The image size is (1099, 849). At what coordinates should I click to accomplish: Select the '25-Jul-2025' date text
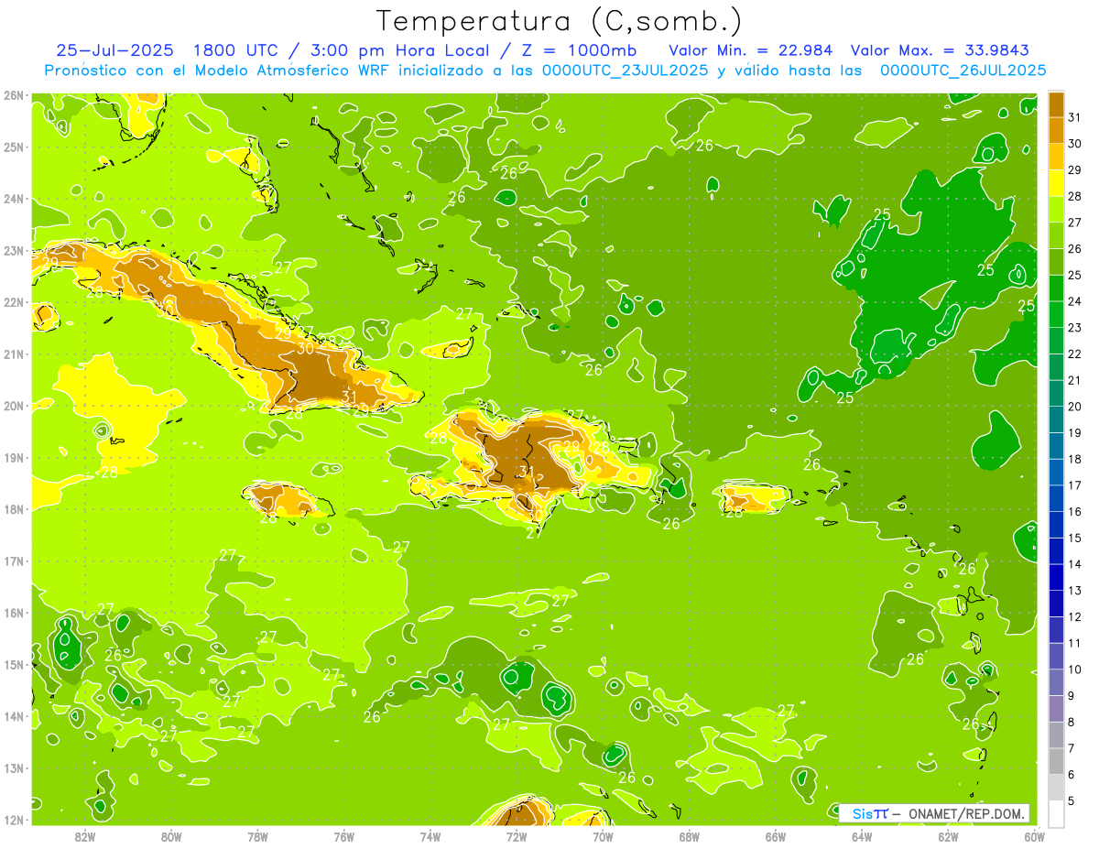[x=114, y=50]
